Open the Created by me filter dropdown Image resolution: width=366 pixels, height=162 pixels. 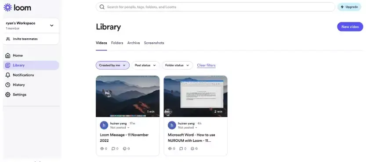point(112,65)
